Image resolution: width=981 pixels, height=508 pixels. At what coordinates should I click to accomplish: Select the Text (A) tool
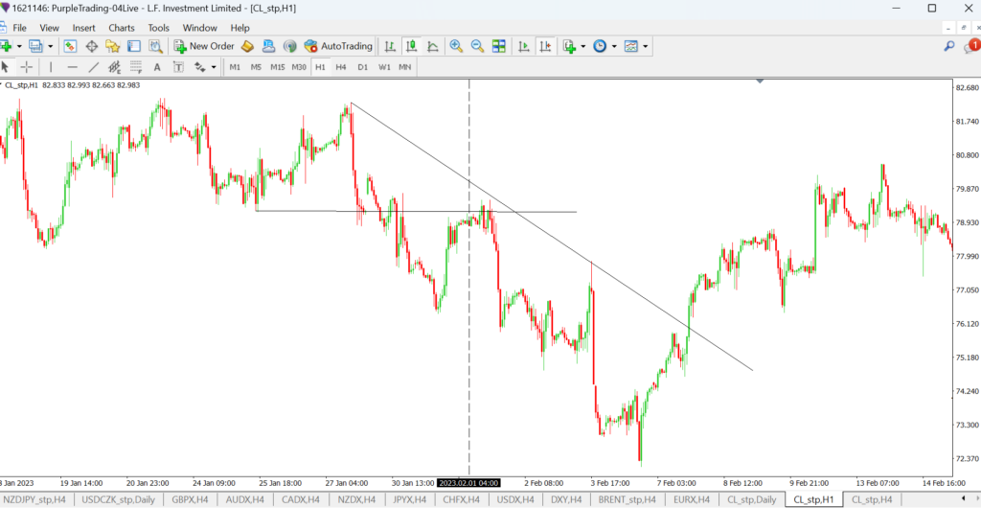click(157, 67)
